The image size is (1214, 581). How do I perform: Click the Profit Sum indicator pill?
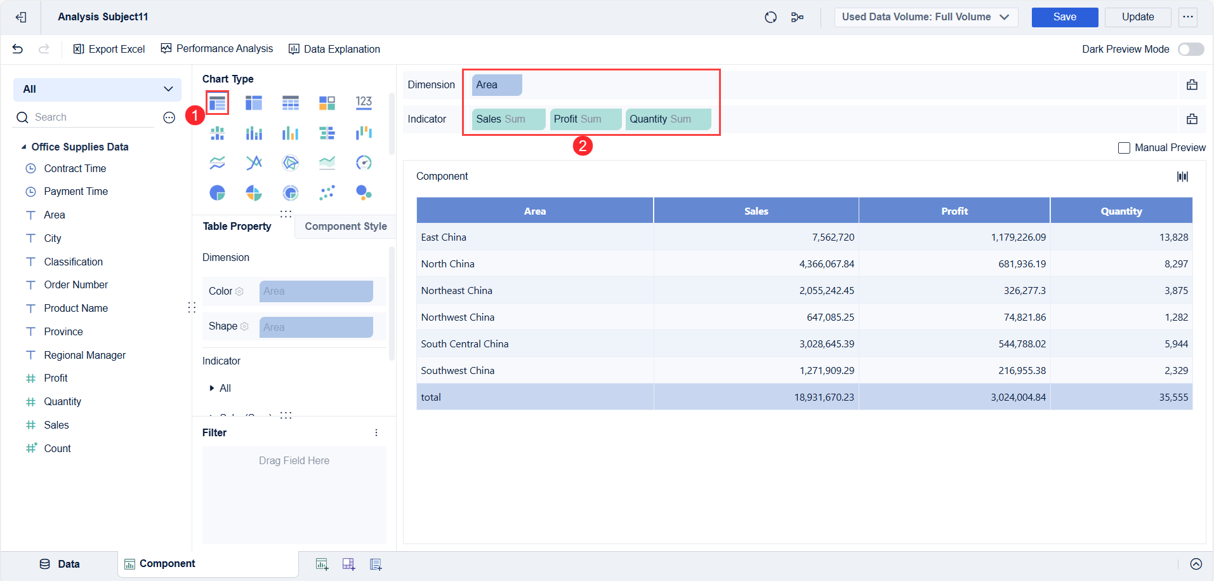point(586,119)
